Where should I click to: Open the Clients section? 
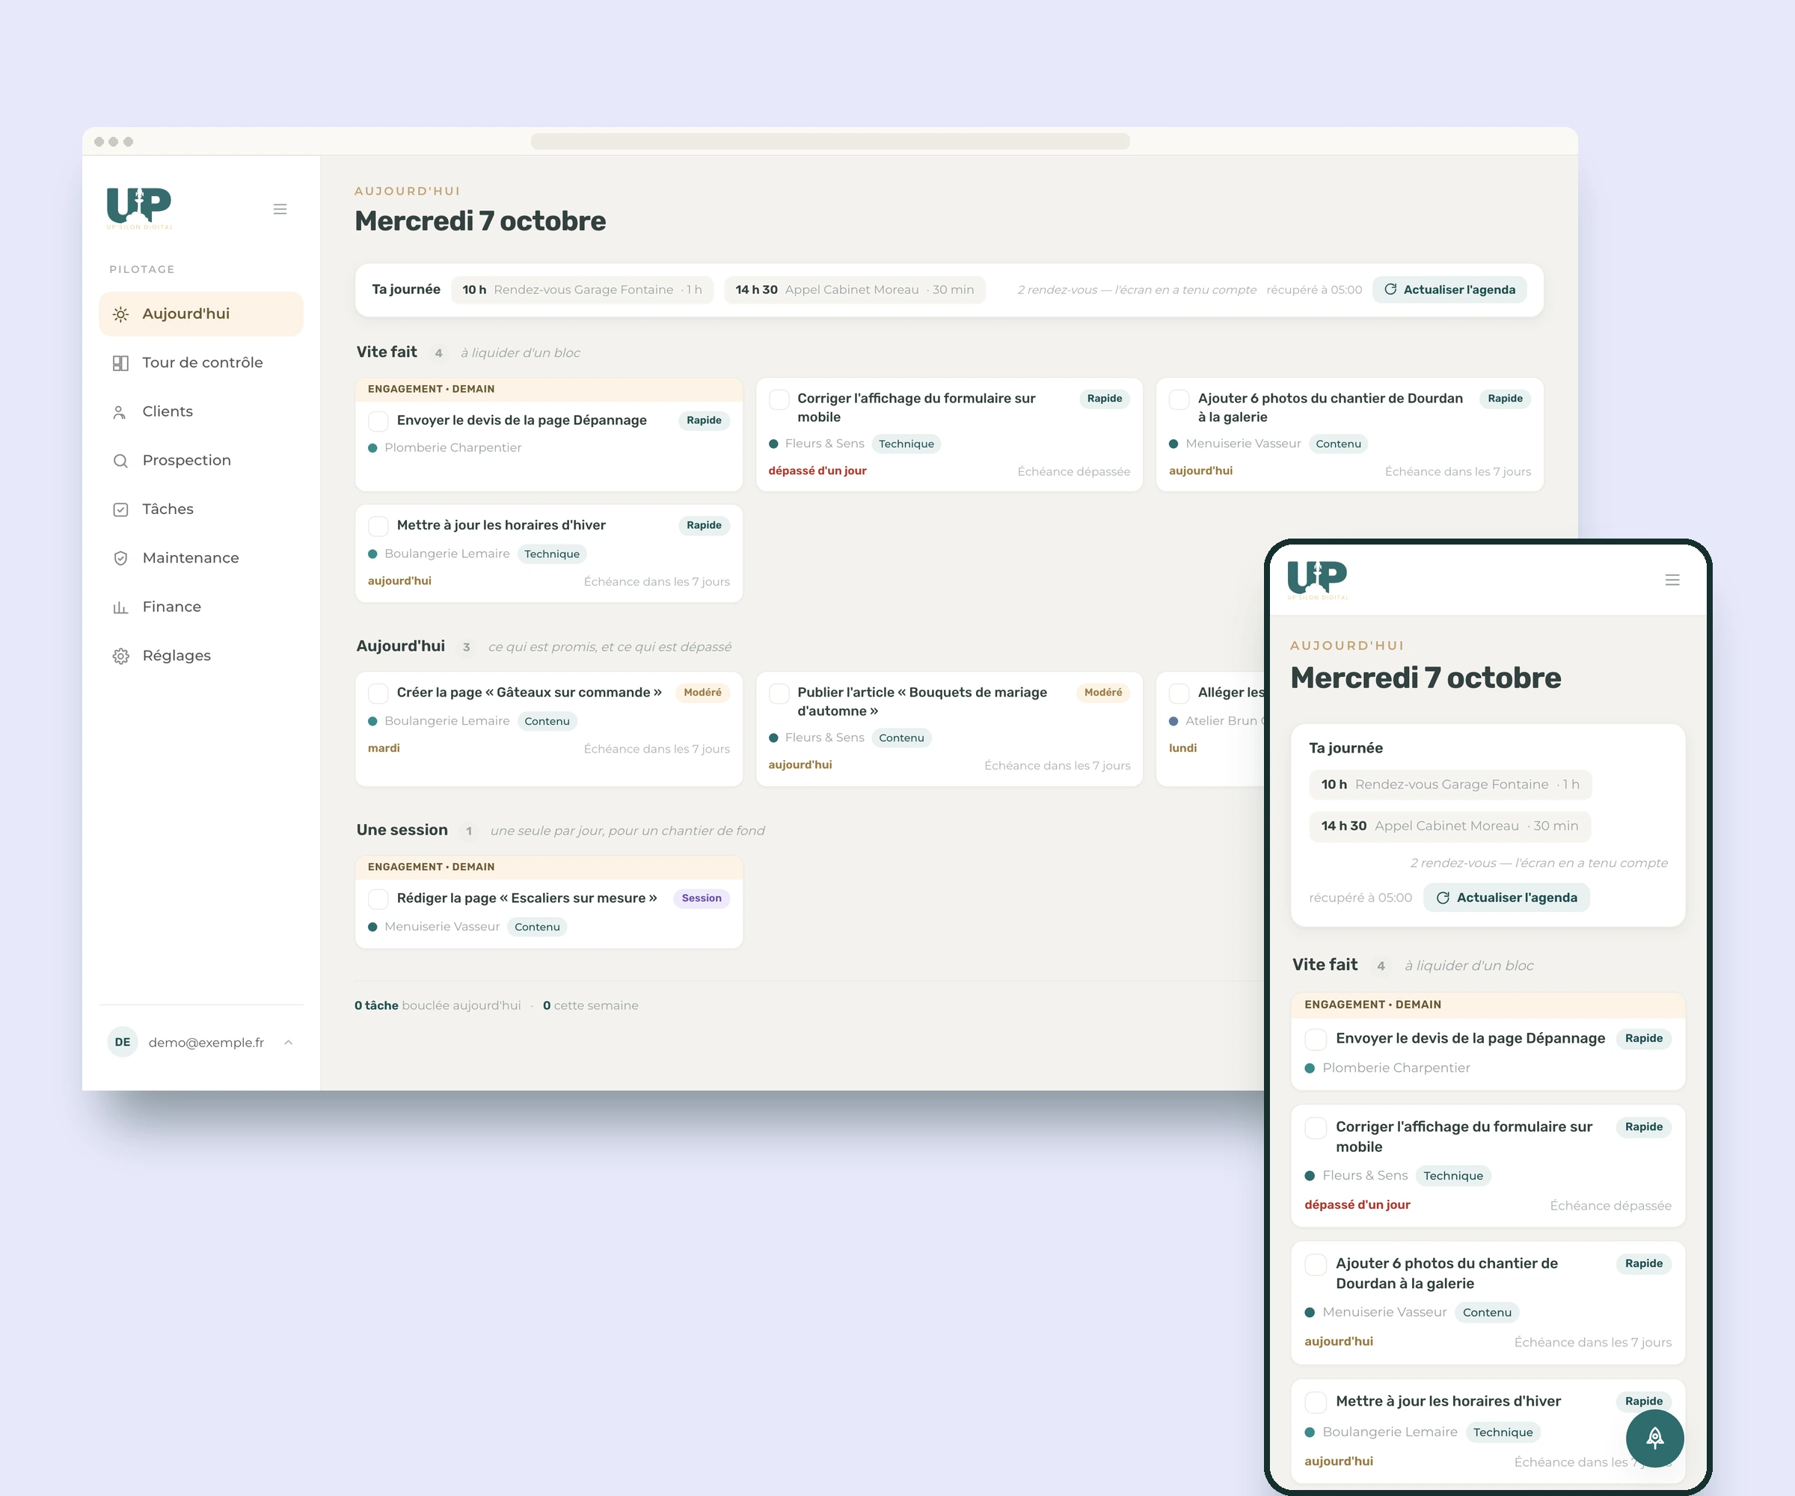pos(201,411)
